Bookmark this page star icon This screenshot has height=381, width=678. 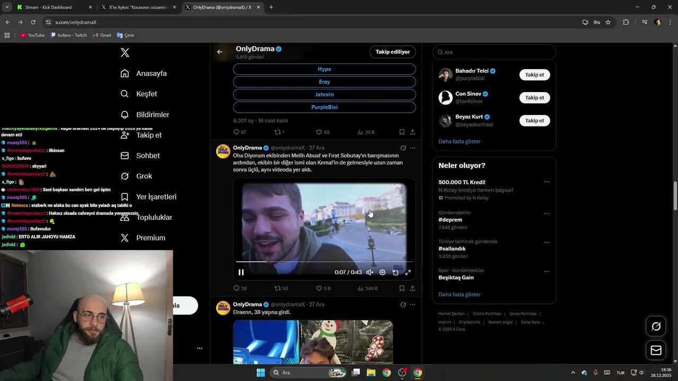(608, 22)
